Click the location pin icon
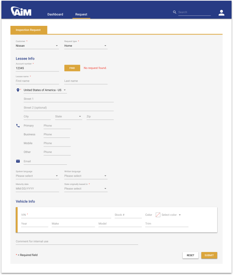Screen dimensions: 233x275 click(x=18, y=90)
